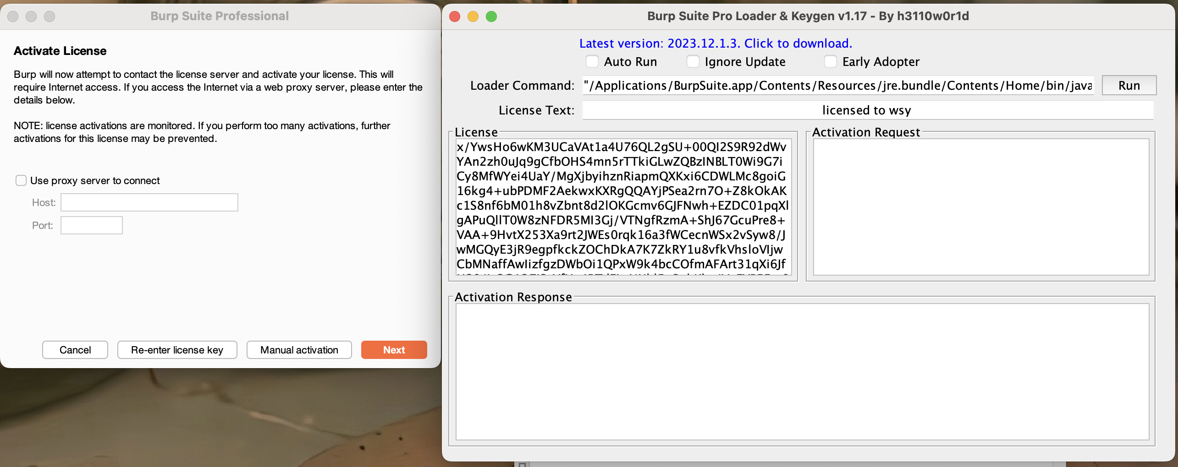Minimize the Loader & Keygen window
Viewport: 1178px width, 467px height.
(x=473, y=16)
